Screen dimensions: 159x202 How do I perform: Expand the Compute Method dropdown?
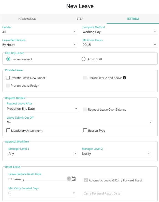pos(120,32)
